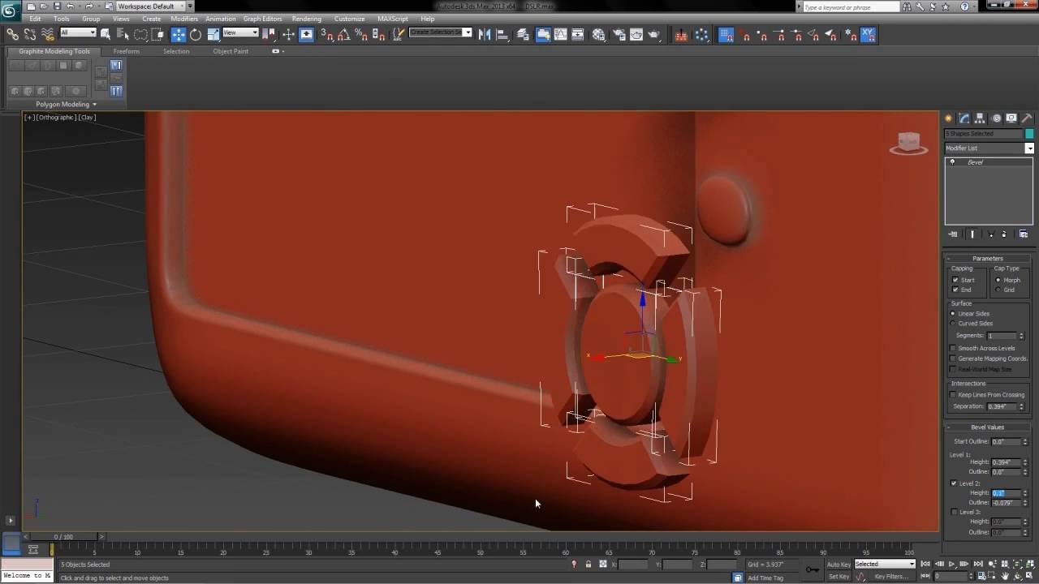
Task: Click the Unlink Selection tool
Action: pyautogui.click(x=30, y=34)
